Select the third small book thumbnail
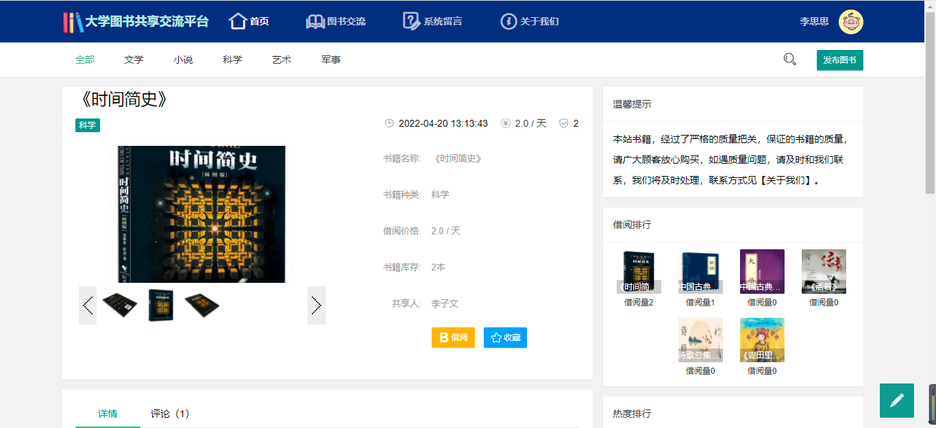This screenshot has width=936, height=428. pyautogui.click(x=202, y=305)
